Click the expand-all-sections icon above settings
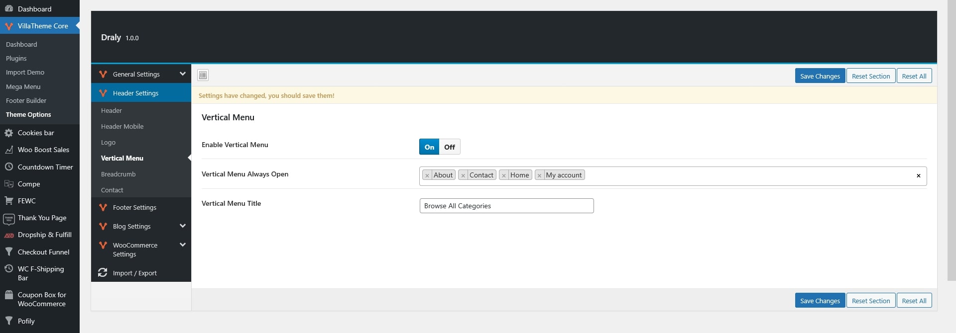Viewport: 956px width, 333px height. click(x=203, y=75)
